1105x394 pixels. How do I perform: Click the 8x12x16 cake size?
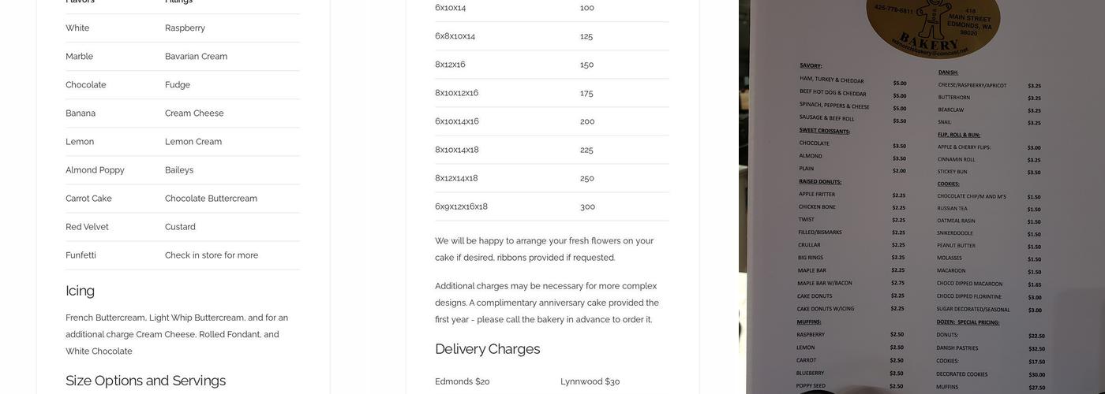pyautogui.click(x=450, y=65)
